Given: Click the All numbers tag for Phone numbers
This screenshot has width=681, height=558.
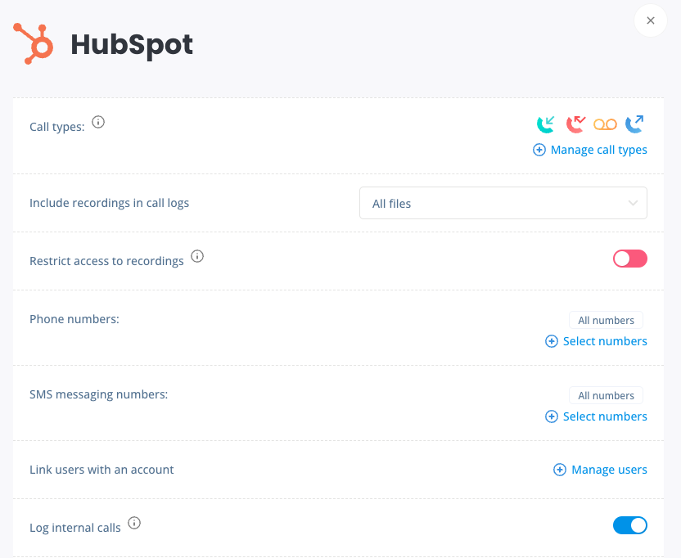Looking at the screenshot, I should pyautogui.click(x=606, y=321).
